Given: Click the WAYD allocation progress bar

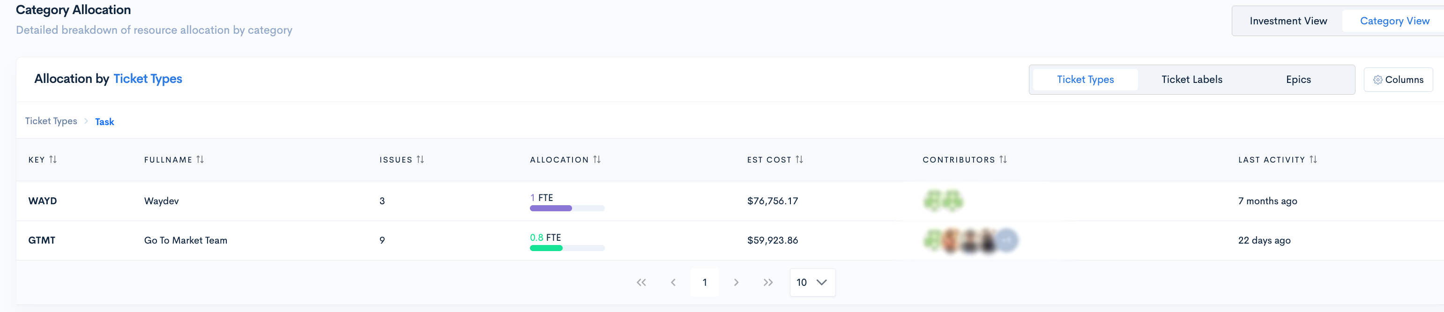Looking at the screenshot, I should 567,208.
